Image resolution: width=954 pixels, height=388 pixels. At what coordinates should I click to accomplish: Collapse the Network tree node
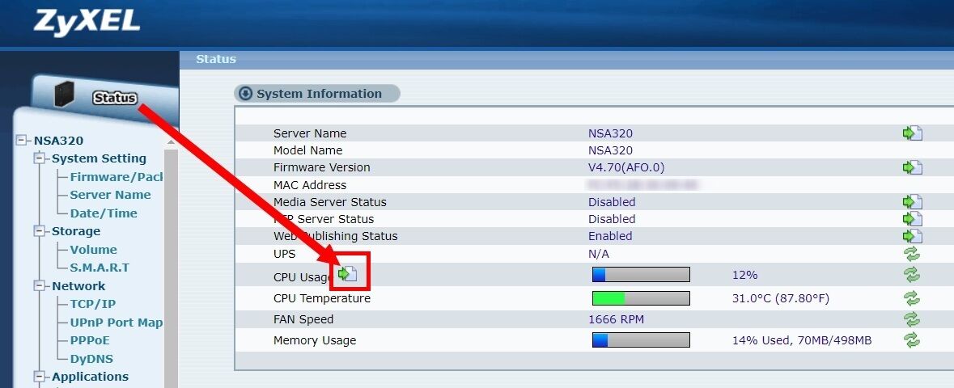point(40,286)
